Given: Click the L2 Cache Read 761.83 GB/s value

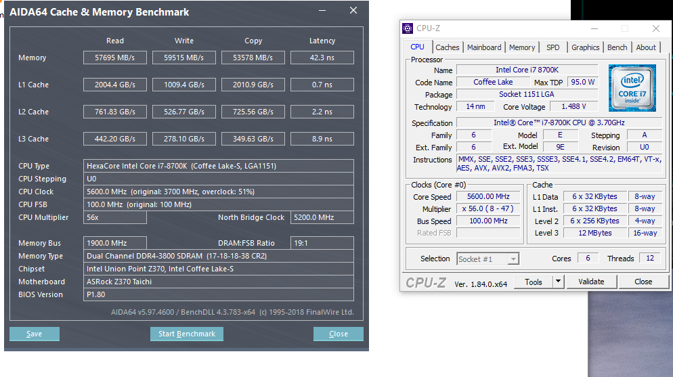Looking at the screenshot, I should (115, 112).
